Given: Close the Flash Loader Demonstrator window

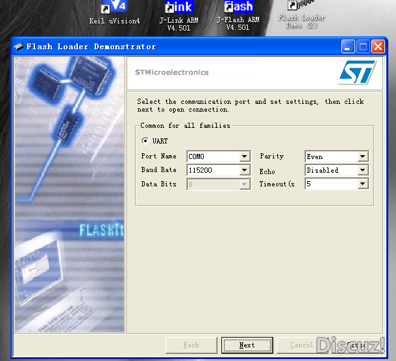Looking at the screenshot, I should pos(378,47).
